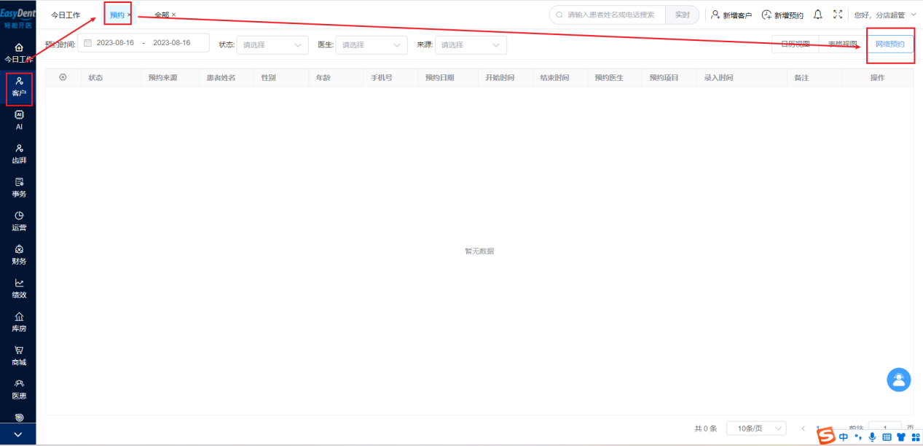
Task: Expand the sidebar with bottom chevron
Action: coord(18,434)
